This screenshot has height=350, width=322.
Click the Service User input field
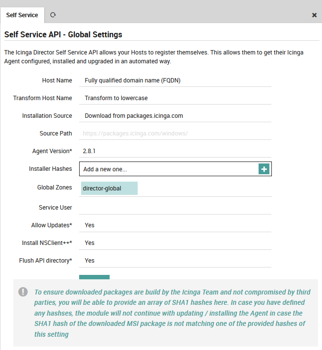(x=175, y=207)
